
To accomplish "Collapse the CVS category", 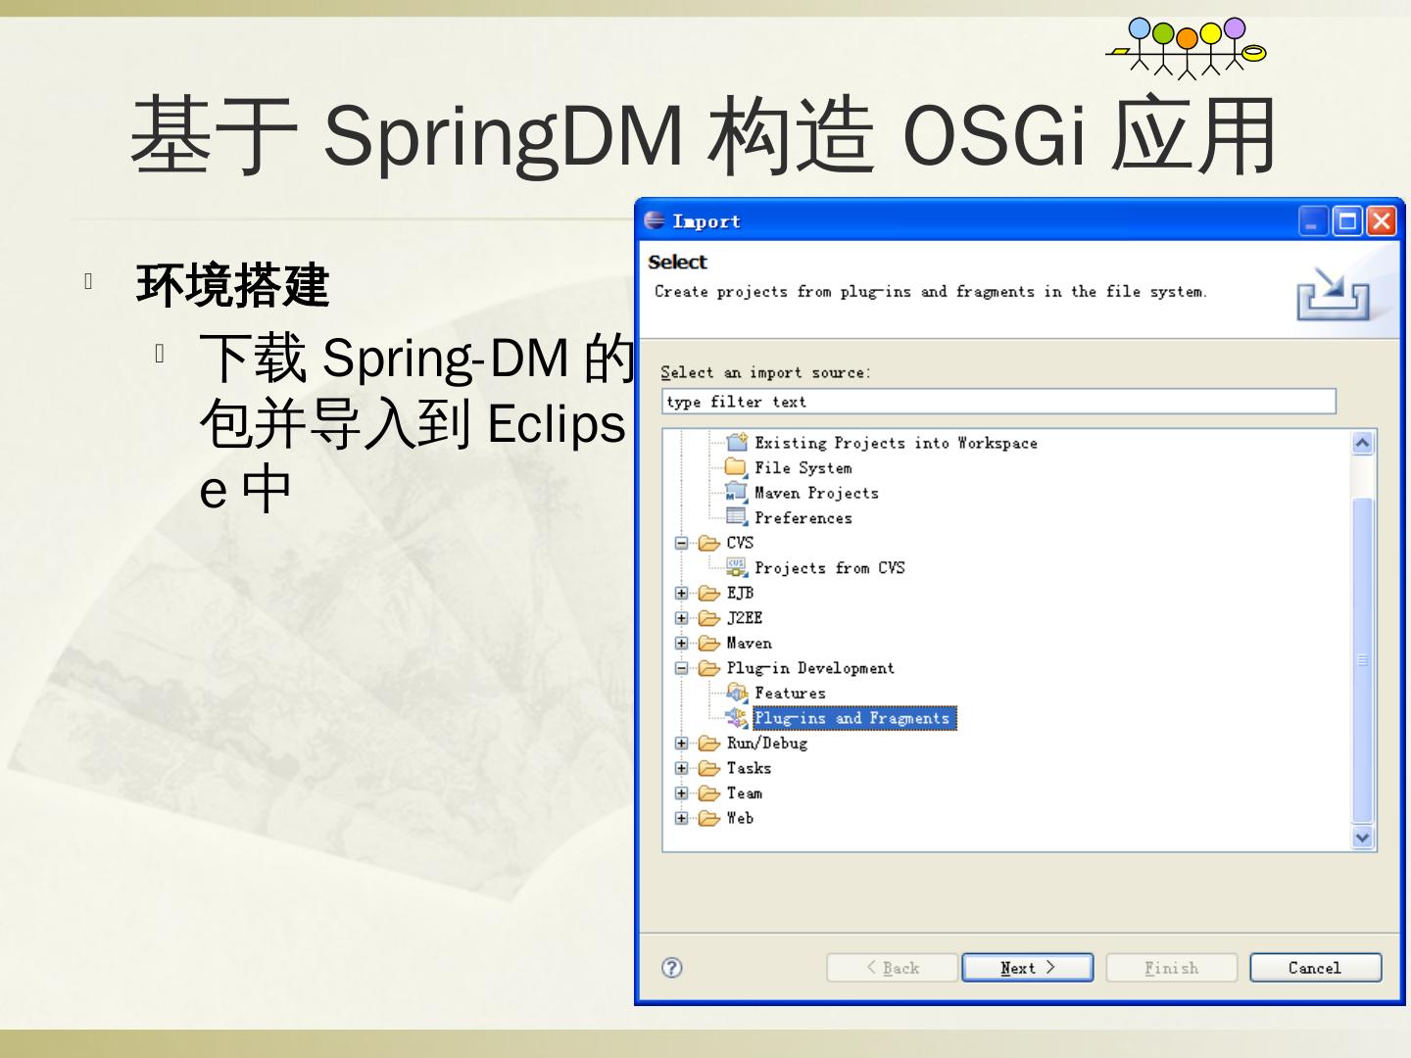I will click(682, 543).
